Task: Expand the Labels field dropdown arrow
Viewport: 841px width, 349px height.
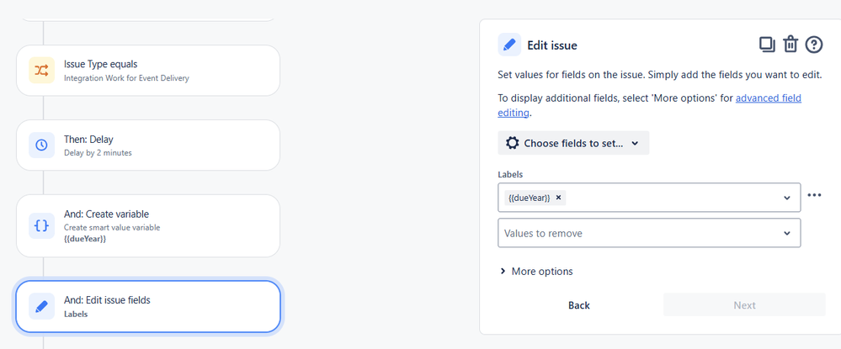Action: point(787,198)
